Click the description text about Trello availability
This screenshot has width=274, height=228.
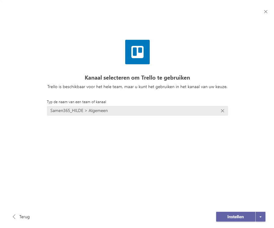[137, 87]
